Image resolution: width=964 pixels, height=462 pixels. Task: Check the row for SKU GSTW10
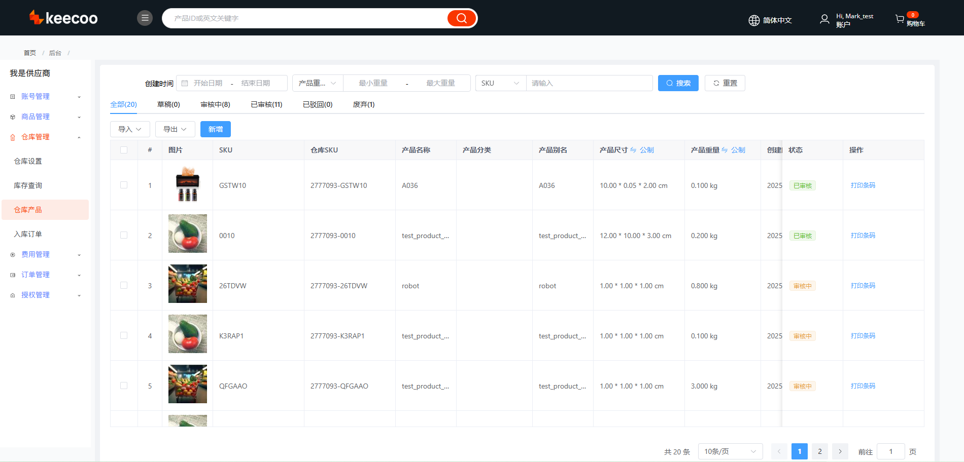click(124, 185)
